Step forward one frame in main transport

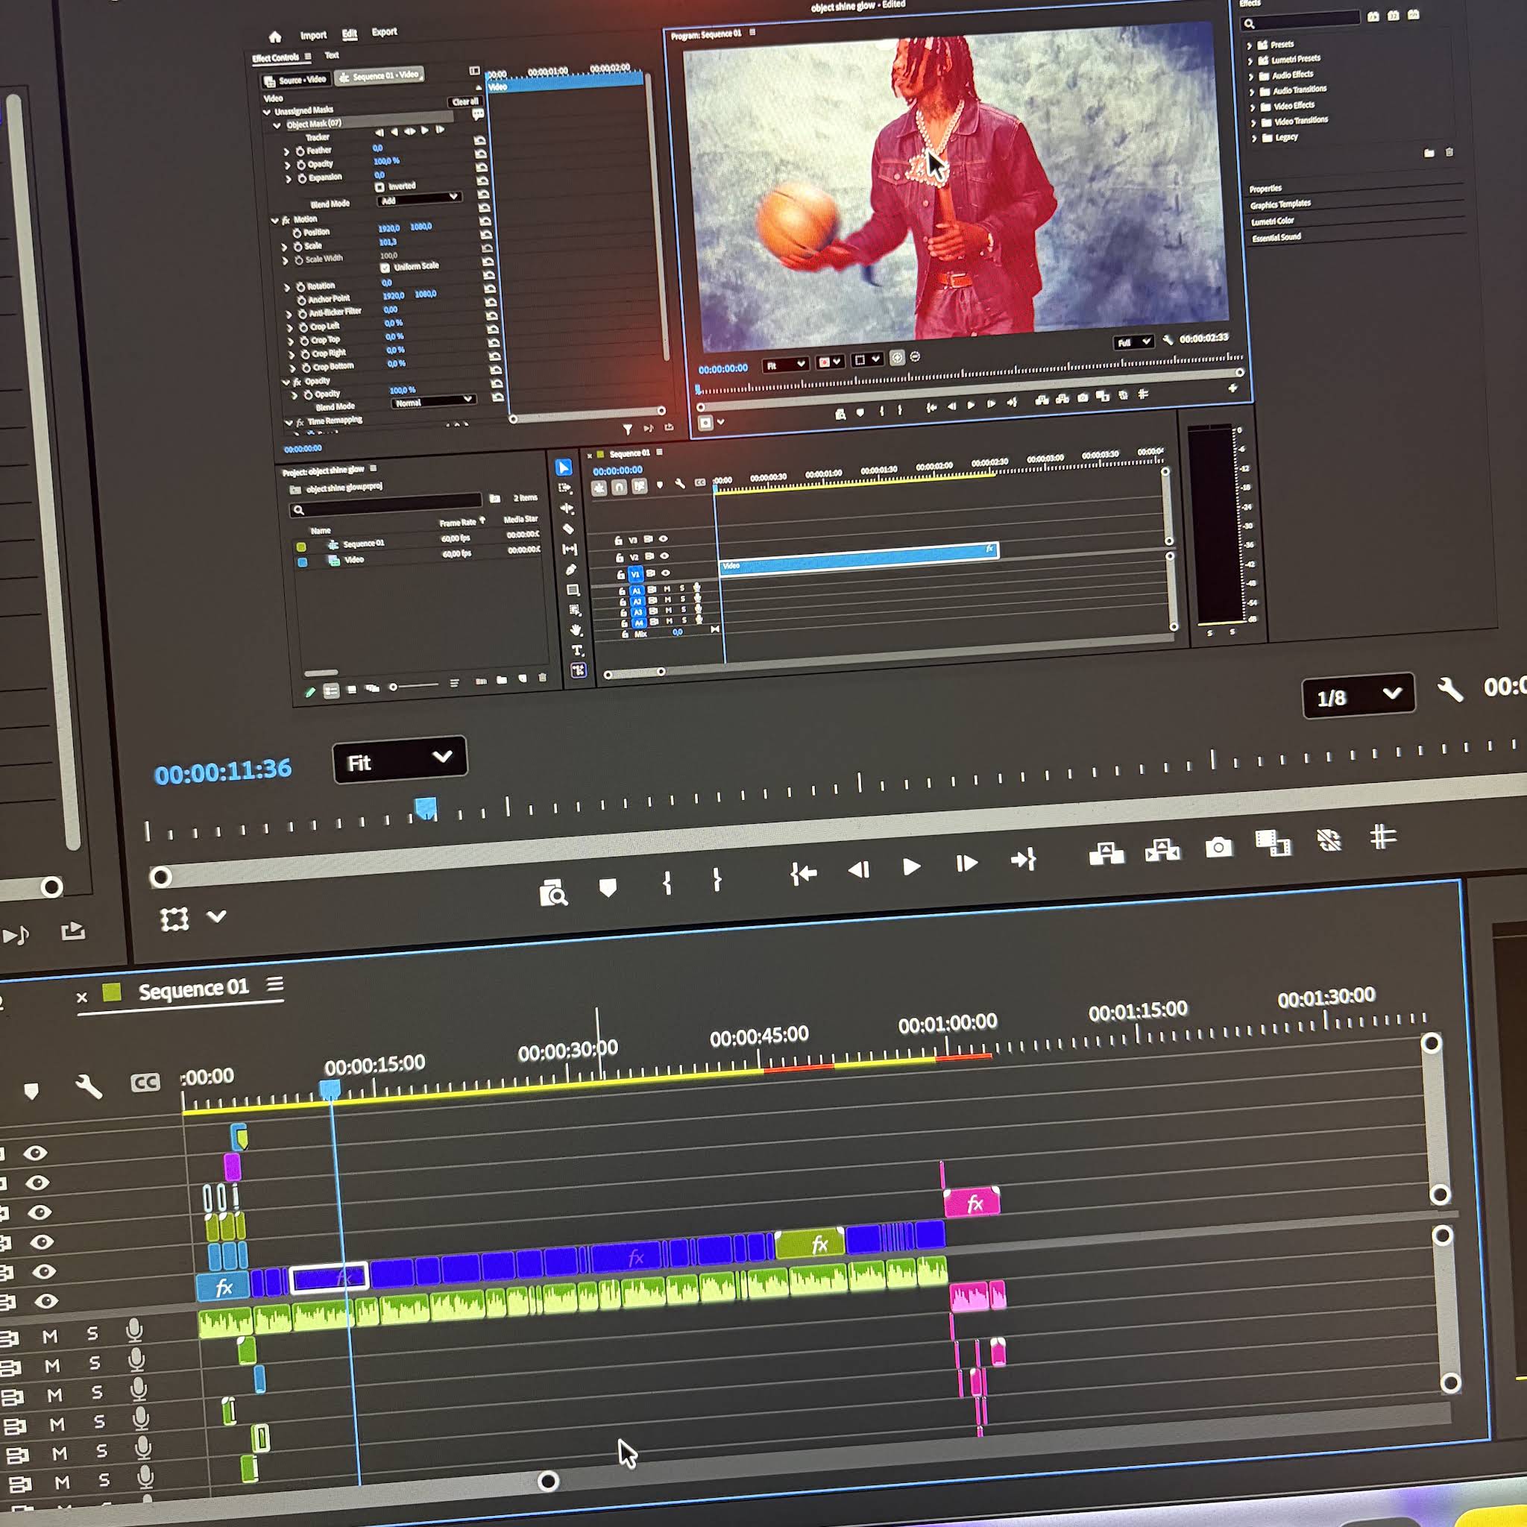point(966,863)
